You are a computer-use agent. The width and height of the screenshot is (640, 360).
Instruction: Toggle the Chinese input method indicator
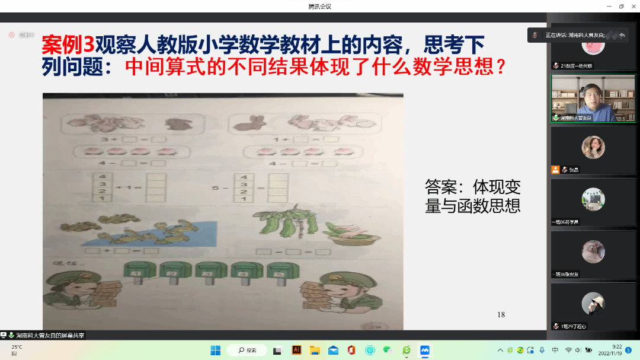(x=555, y=350)
